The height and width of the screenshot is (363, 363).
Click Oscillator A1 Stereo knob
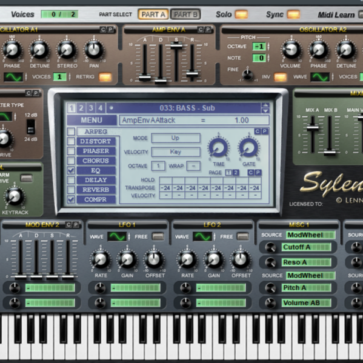point(67,50)
